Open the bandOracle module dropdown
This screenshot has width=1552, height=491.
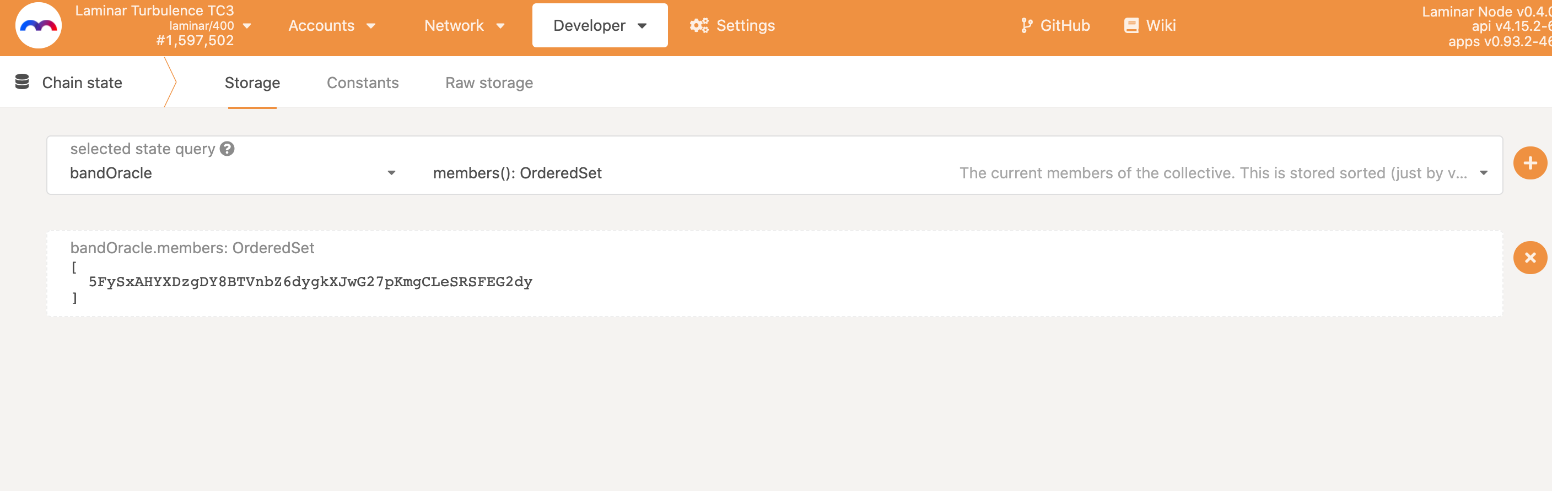[x=233, y=173]
